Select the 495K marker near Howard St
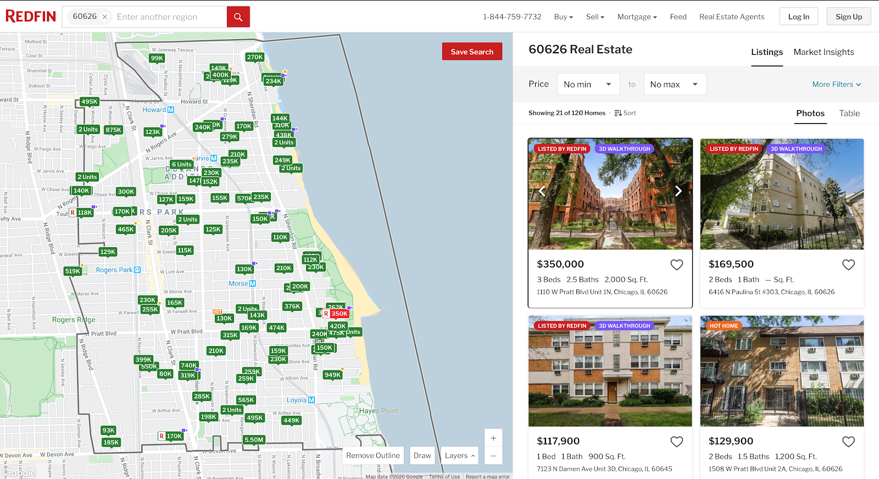The width and height of the screenshot is (879, 479). pos(90,102)
